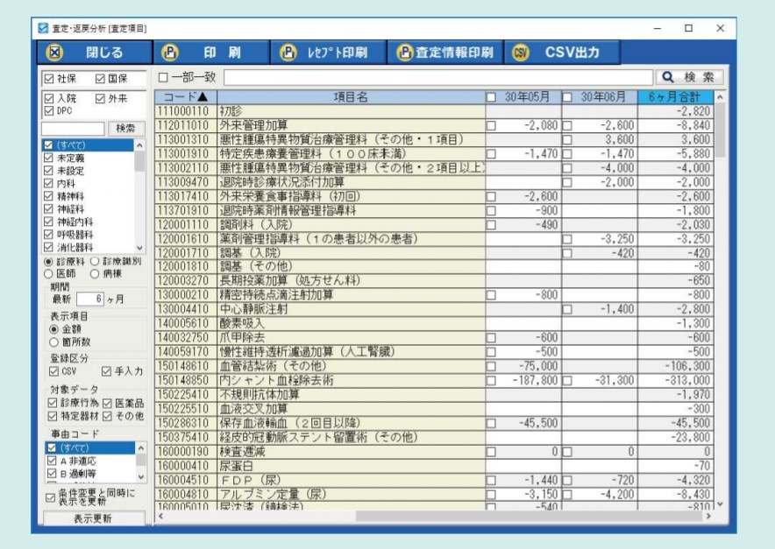Screen dimensions: 775x549
Task: Toggle 未定義 in department list
Action: click(48, 158)
